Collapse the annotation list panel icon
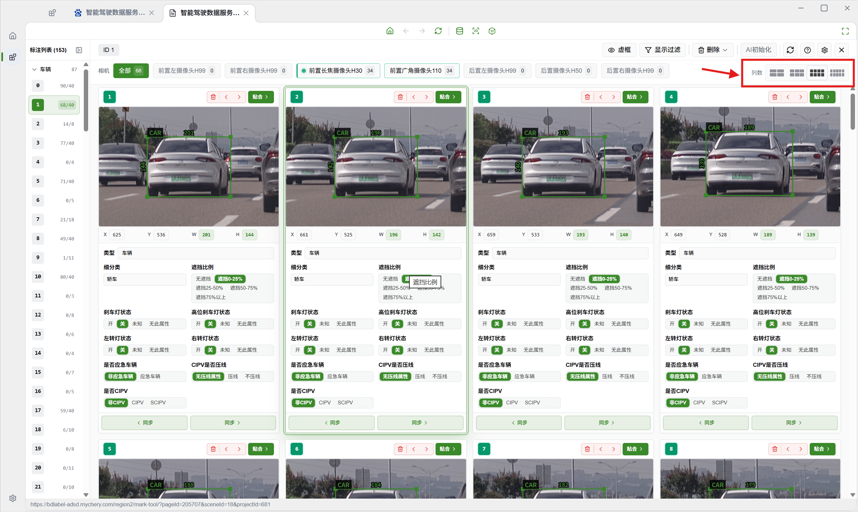Image resolution: width=858 pixels, height=512 pixels. click(79, 50)
